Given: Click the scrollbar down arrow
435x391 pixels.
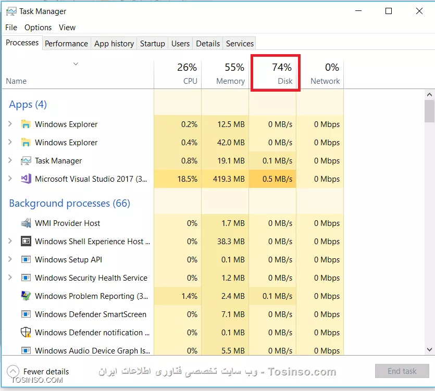Looking at the screenshot, I should point(429,349).
